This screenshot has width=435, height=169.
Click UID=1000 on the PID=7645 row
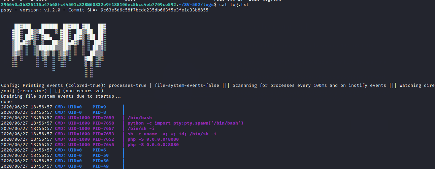[x=79, y=145]
